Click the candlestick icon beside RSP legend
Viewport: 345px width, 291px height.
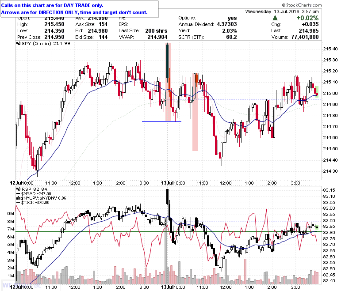coord(19,189)
